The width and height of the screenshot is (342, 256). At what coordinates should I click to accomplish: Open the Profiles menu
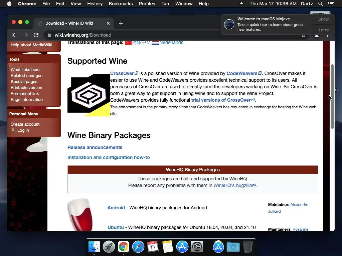pos(147,4)
